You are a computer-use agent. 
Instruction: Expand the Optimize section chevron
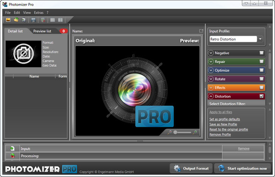(211, 70)
